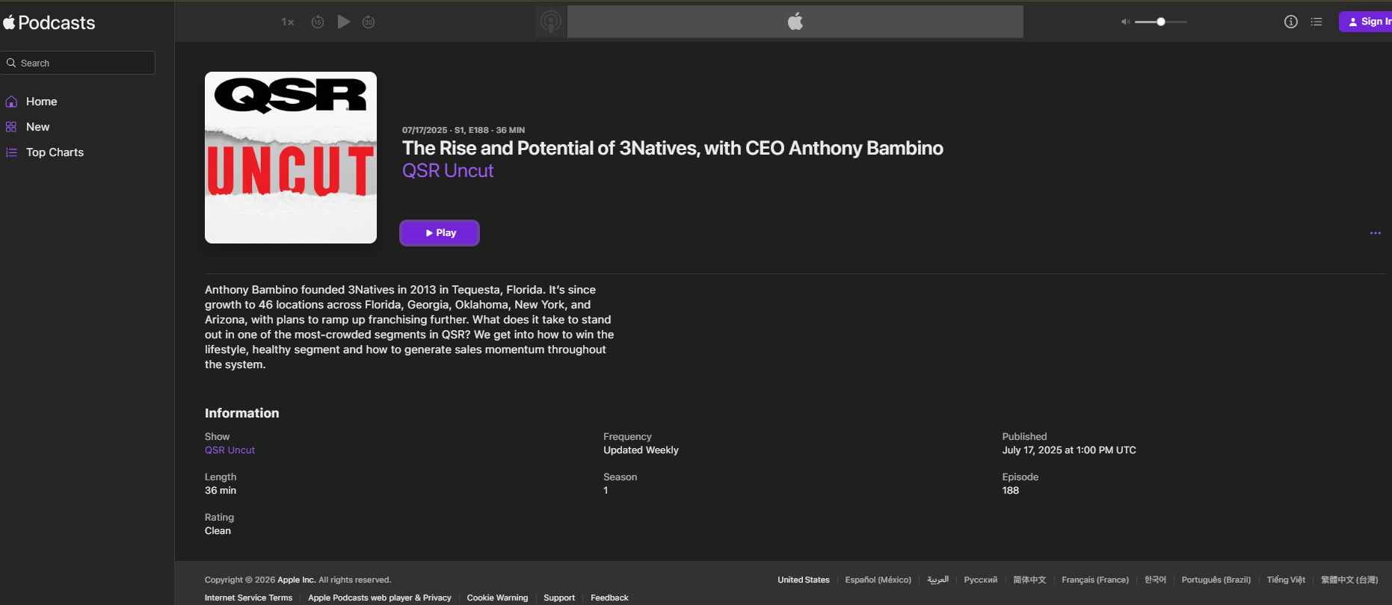Switch language to Español (México)

point(878,580)
